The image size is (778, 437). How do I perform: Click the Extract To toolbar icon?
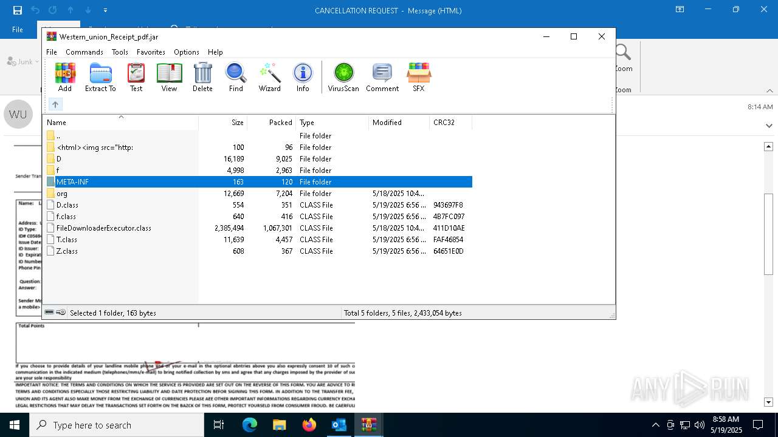point(100,77)
